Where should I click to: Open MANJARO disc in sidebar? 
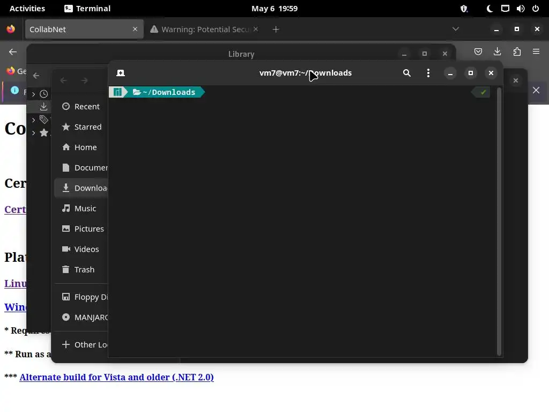(81, 317)
